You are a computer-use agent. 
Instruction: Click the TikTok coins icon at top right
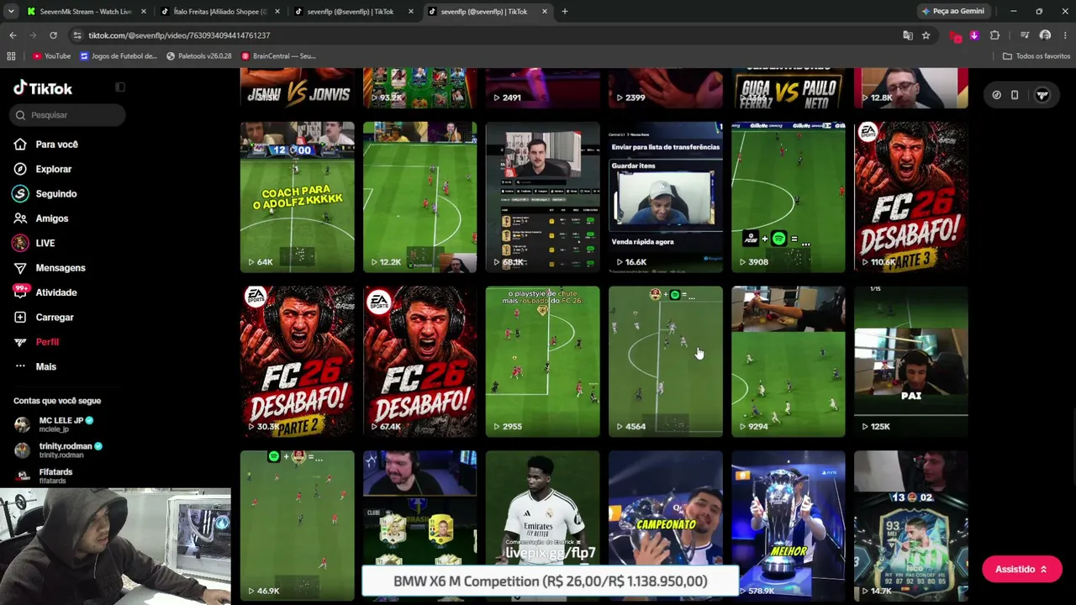996,95
